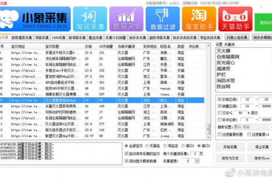Toggle 滚动显示最新数据 checkbox
Viewport: 272px width, 180px height.
coord(126,161)
